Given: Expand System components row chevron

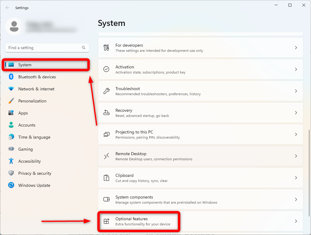Looking at the screenshot, I should [296, 199].
